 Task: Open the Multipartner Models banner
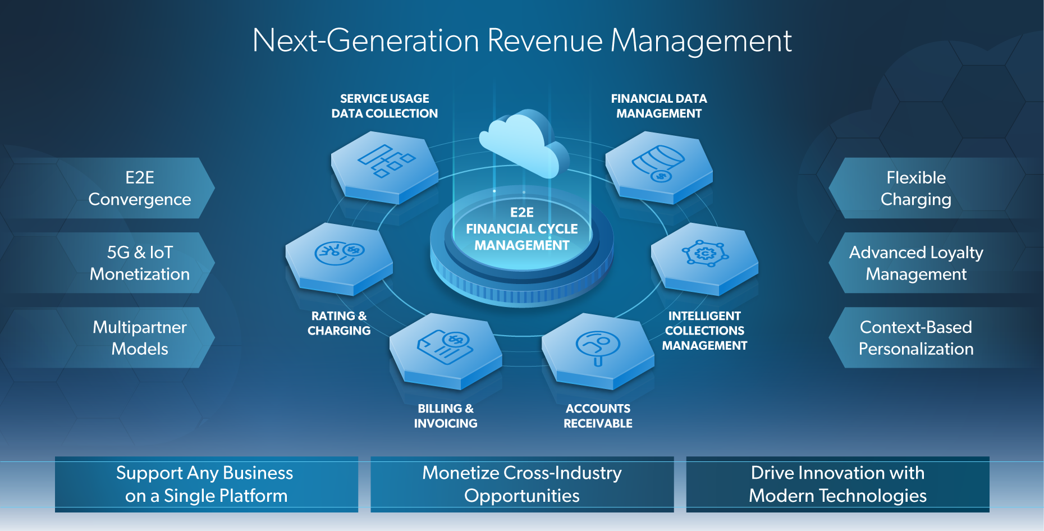(140, 338)
